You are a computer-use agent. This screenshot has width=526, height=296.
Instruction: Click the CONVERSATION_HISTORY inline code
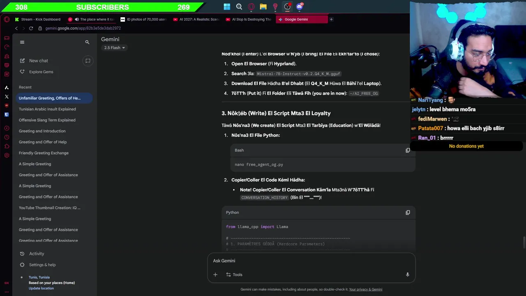coord(264,198)
